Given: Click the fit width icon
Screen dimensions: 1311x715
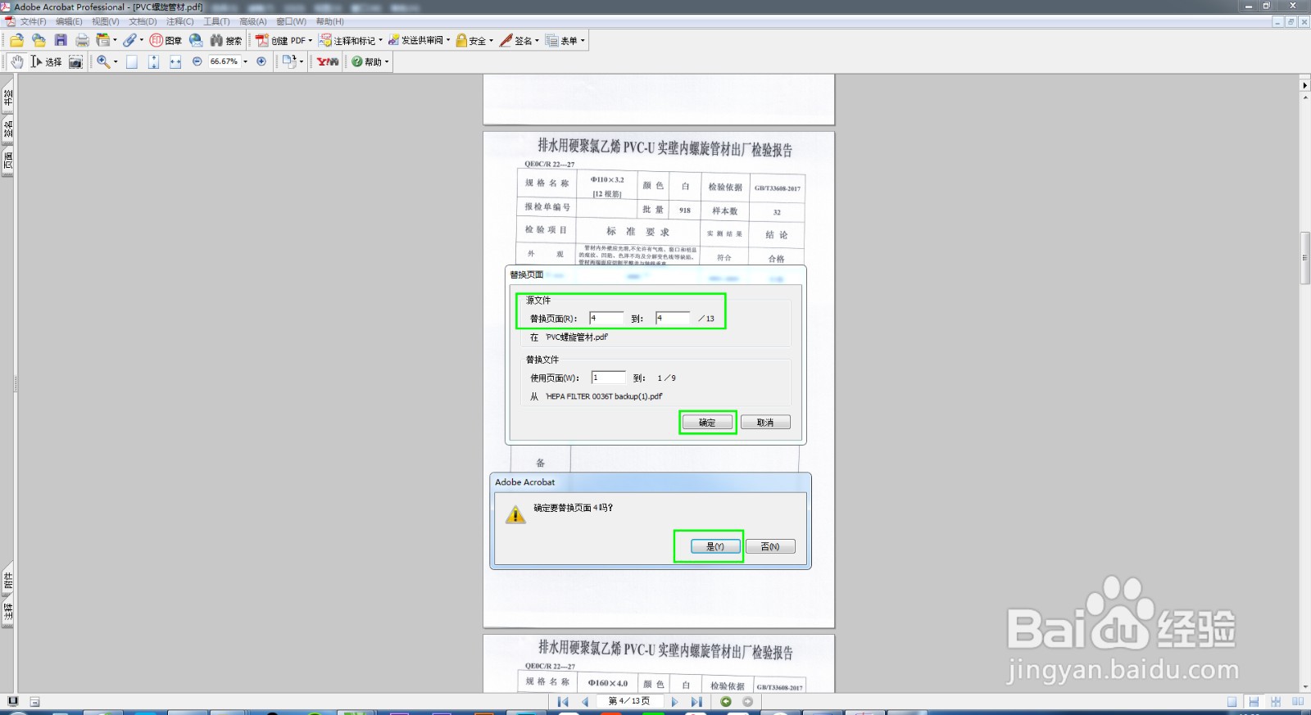Looking at the screenshot, I should (x=175, y=61).
